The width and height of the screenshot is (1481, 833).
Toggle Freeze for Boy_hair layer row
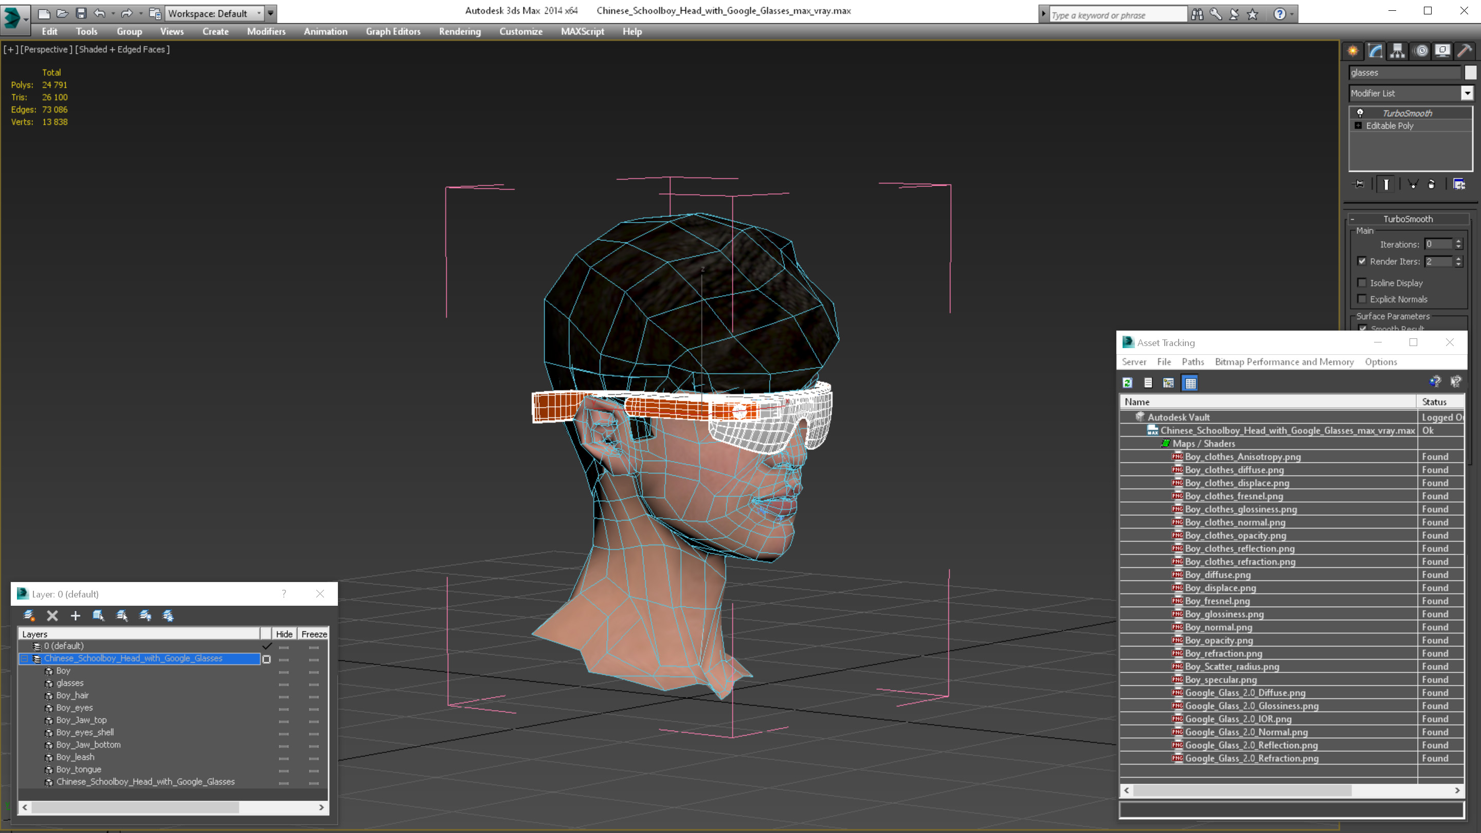pyautogui.click(x=313, y=696)
